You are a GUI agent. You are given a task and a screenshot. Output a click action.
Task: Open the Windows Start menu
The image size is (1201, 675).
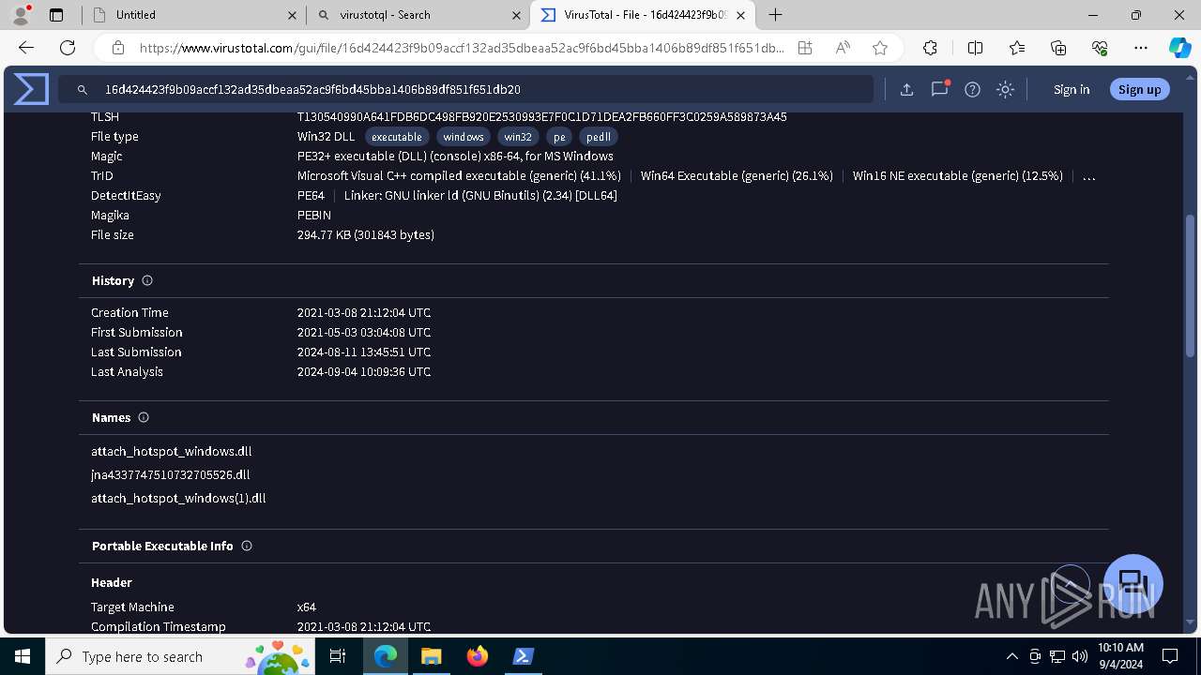(x=23, y=656)
